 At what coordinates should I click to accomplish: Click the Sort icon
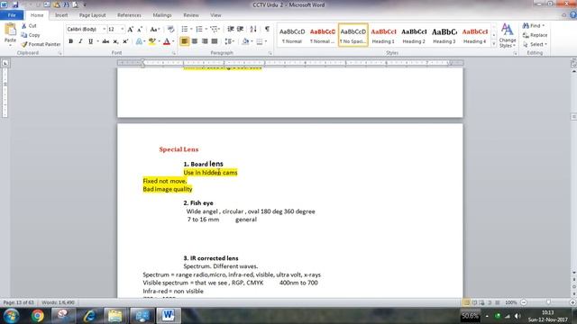253,29
